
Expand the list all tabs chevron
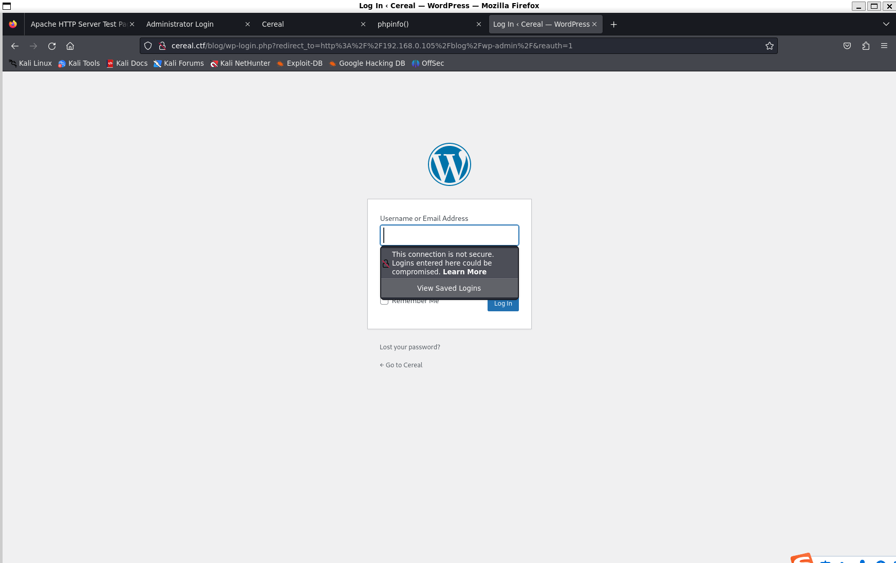886,24
